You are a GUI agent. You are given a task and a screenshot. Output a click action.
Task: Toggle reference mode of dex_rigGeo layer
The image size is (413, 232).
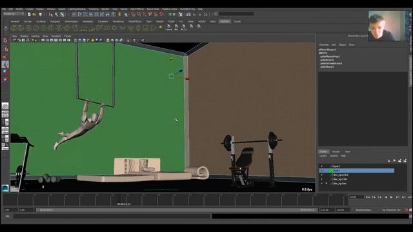(327, 183)
